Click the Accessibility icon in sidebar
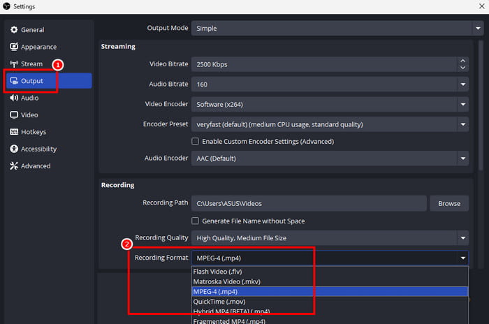The image size is (489, 324). (x=14, y=149)
